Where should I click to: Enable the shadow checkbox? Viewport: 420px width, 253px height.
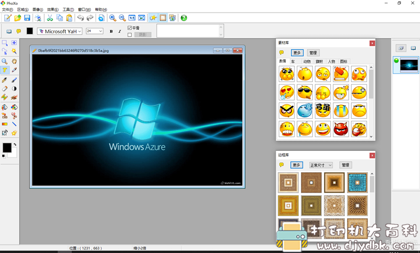tap(130, 35)
